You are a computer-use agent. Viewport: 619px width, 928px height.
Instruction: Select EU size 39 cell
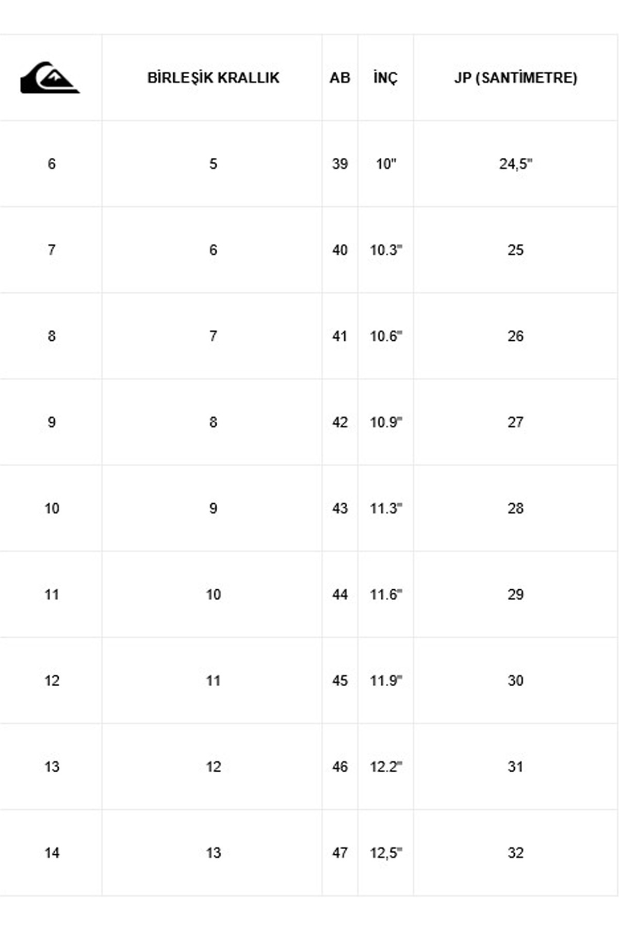[340, 164]
